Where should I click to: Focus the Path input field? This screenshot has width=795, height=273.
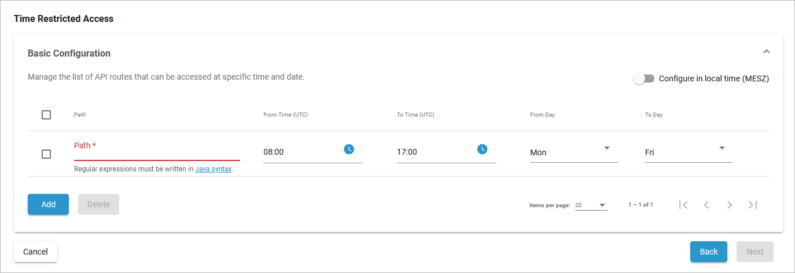156,152
